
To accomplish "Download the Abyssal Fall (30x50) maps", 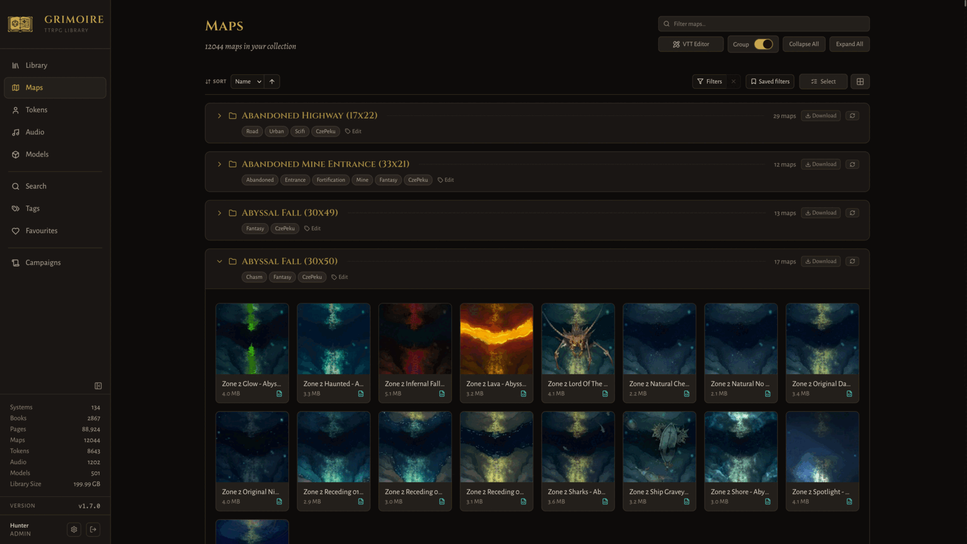I will (x=821, y=261).
